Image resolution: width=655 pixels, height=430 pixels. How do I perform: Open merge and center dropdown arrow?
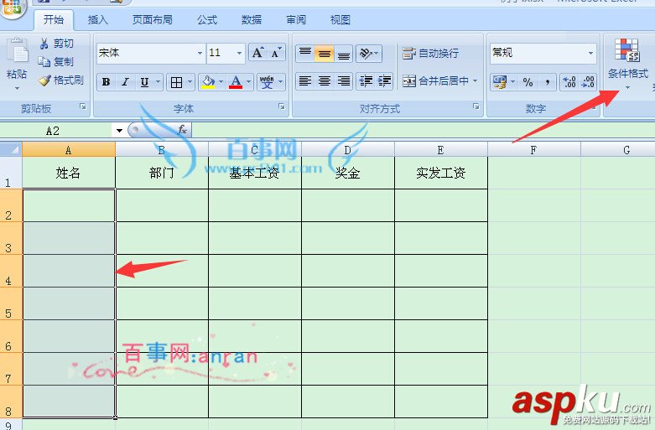475,80
